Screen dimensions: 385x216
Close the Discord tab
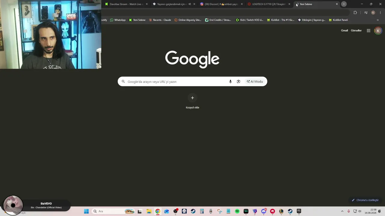(242, 4)
